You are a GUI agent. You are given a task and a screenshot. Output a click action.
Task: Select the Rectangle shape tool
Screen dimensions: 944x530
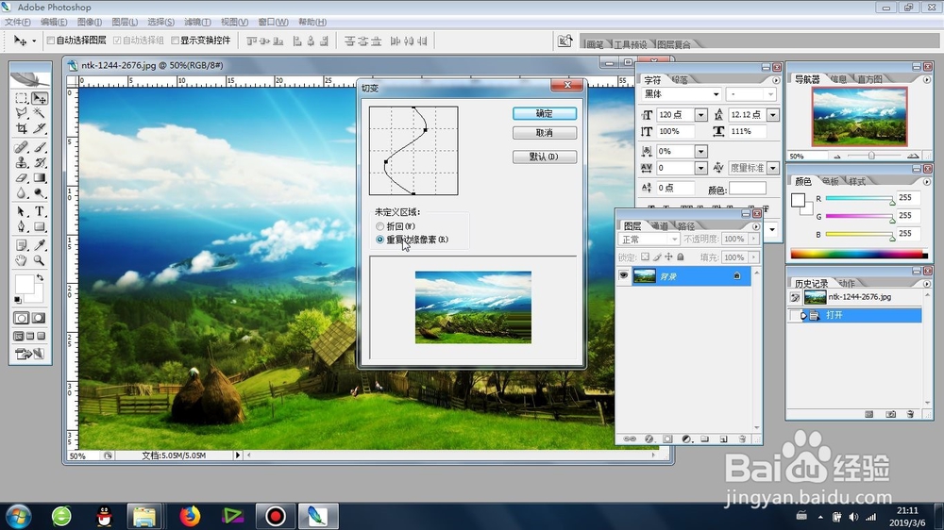tap(40, 226)
